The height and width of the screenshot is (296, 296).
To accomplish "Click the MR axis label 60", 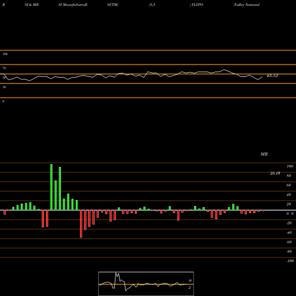I will pyautogui.click(x=289, y=185).
